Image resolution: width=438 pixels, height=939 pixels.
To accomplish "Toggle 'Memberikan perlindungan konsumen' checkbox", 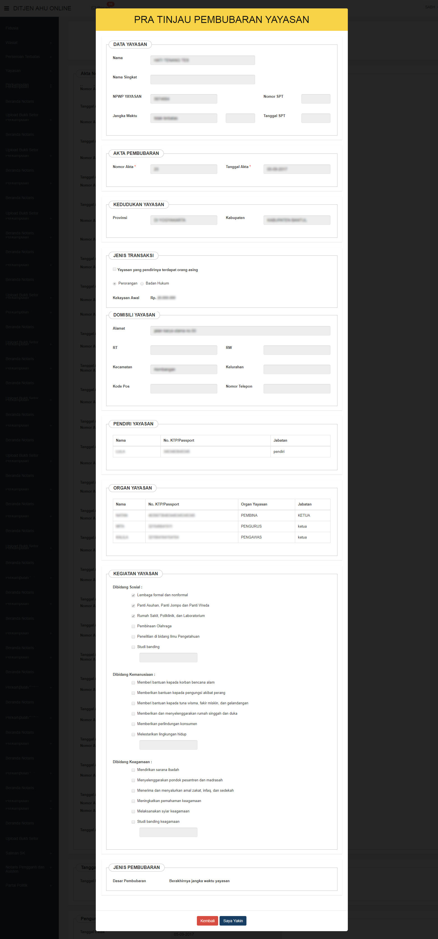I will 133,724.
